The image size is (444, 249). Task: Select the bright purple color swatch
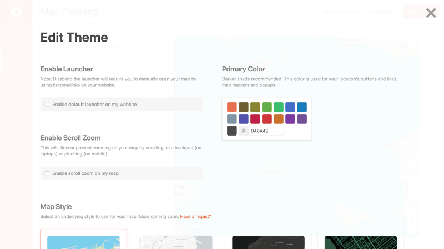tap(290, 119)
